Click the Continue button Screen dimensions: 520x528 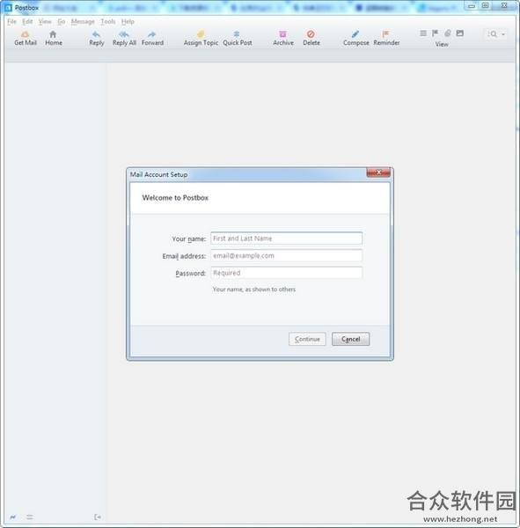[x=307, y=339]
